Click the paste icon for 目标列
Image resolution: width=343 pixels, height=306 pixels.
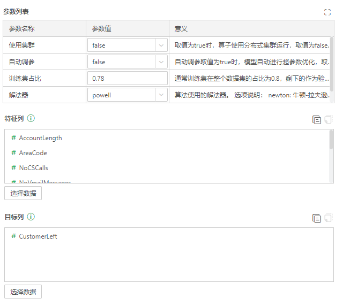click(x=329, y=218)
